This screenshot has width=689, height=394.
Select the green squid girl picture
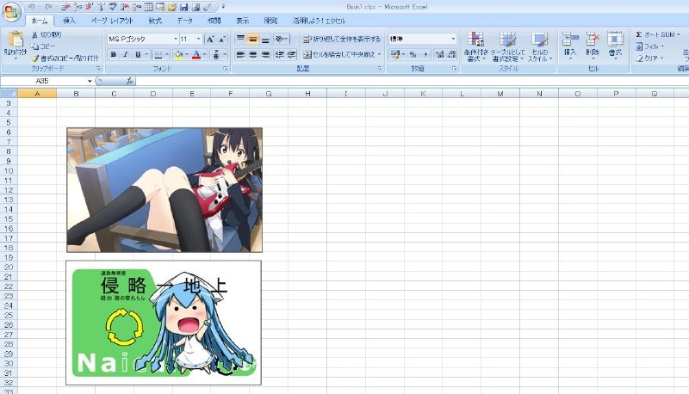click(x=164, y=323)
